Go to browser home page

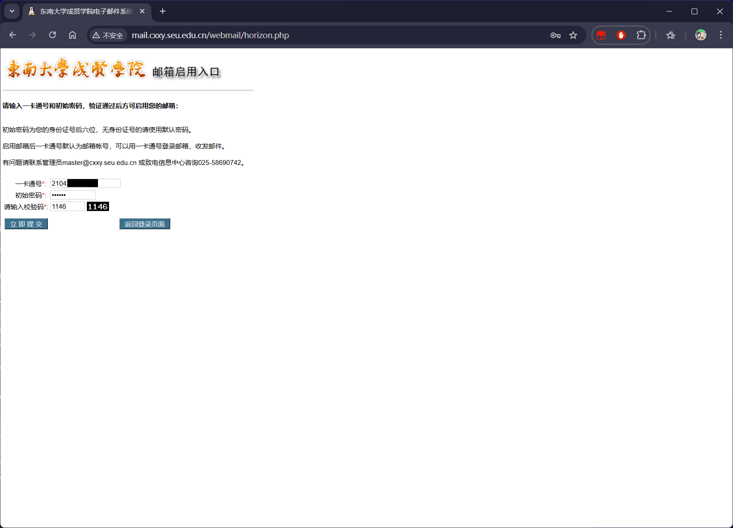point(72,35)
